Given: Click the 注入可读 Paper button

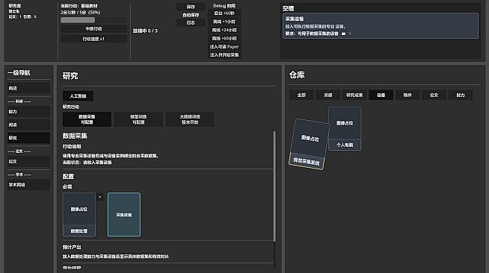Looking at the screenshot, I should click(224, 47).
